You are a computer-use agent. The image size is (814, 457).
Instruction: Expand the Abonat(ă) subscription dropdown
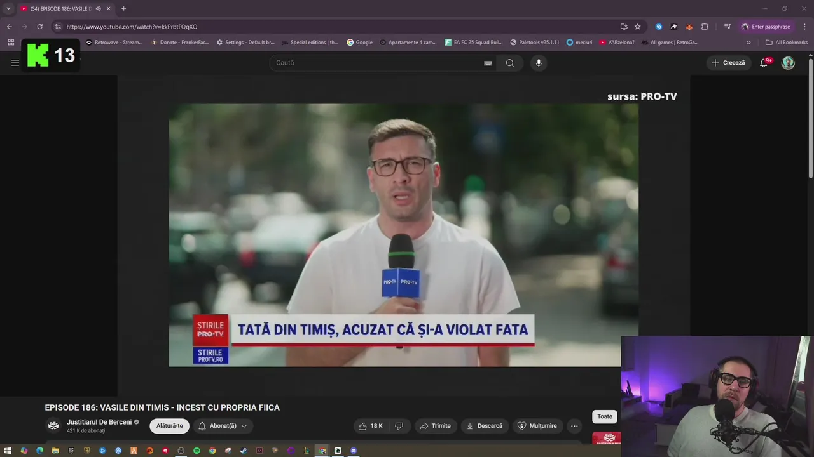click(x=223, y=426)
